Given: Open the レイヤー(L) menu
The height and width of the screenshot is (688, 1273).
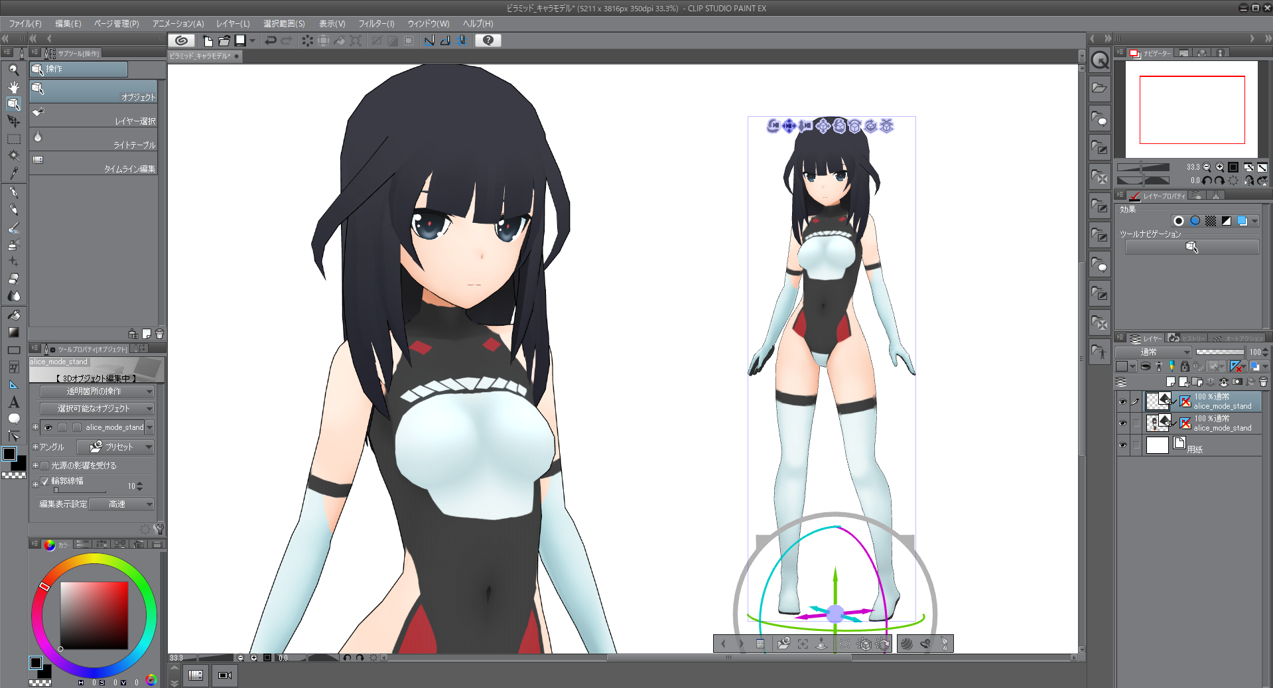Looking at the screenshot, I should (233, 24).
